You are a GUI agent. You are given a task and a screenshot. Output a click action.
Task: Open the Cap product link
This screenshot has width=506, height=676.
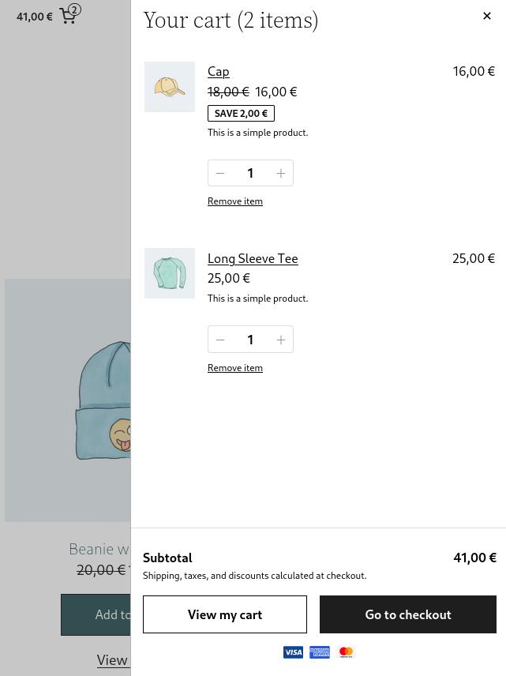219,71
